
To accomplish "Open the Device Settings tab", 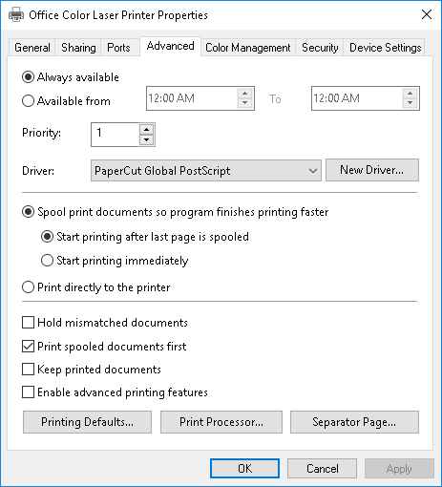I will coord(385,48).
